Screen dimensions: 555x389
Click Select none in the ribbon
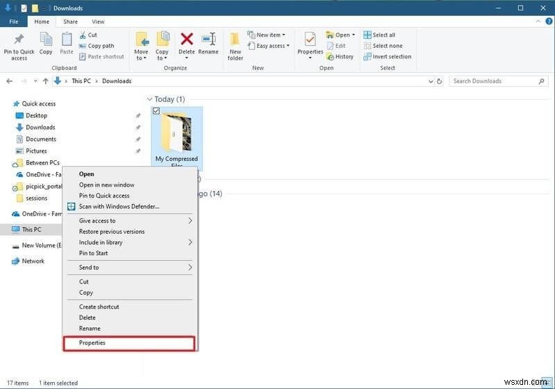pos(383,46)
